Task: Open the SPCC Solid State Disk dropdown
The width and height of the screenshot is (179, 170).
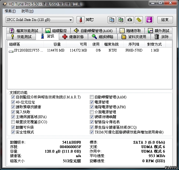Action: coord(39,20)
